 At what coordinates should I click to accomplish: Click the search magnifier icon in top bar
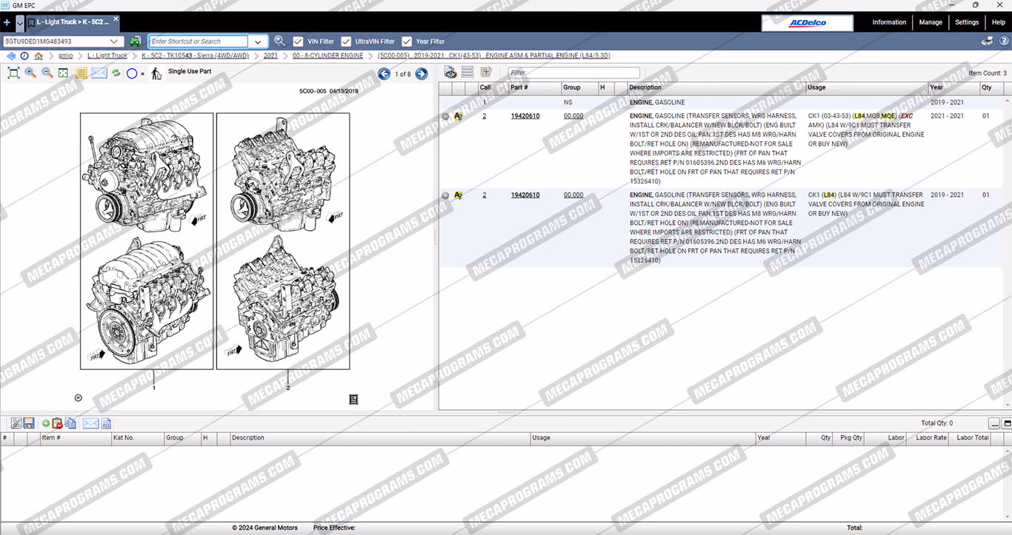click(279, 41)
